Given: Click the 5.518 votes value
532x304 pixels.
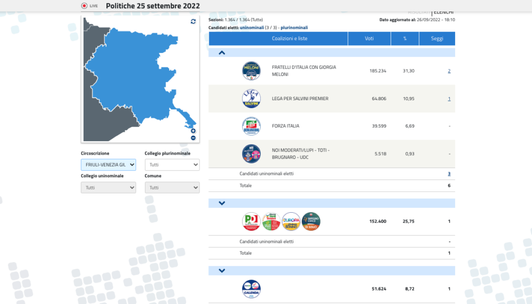Looking at the screenshot, I should point(380,154).
